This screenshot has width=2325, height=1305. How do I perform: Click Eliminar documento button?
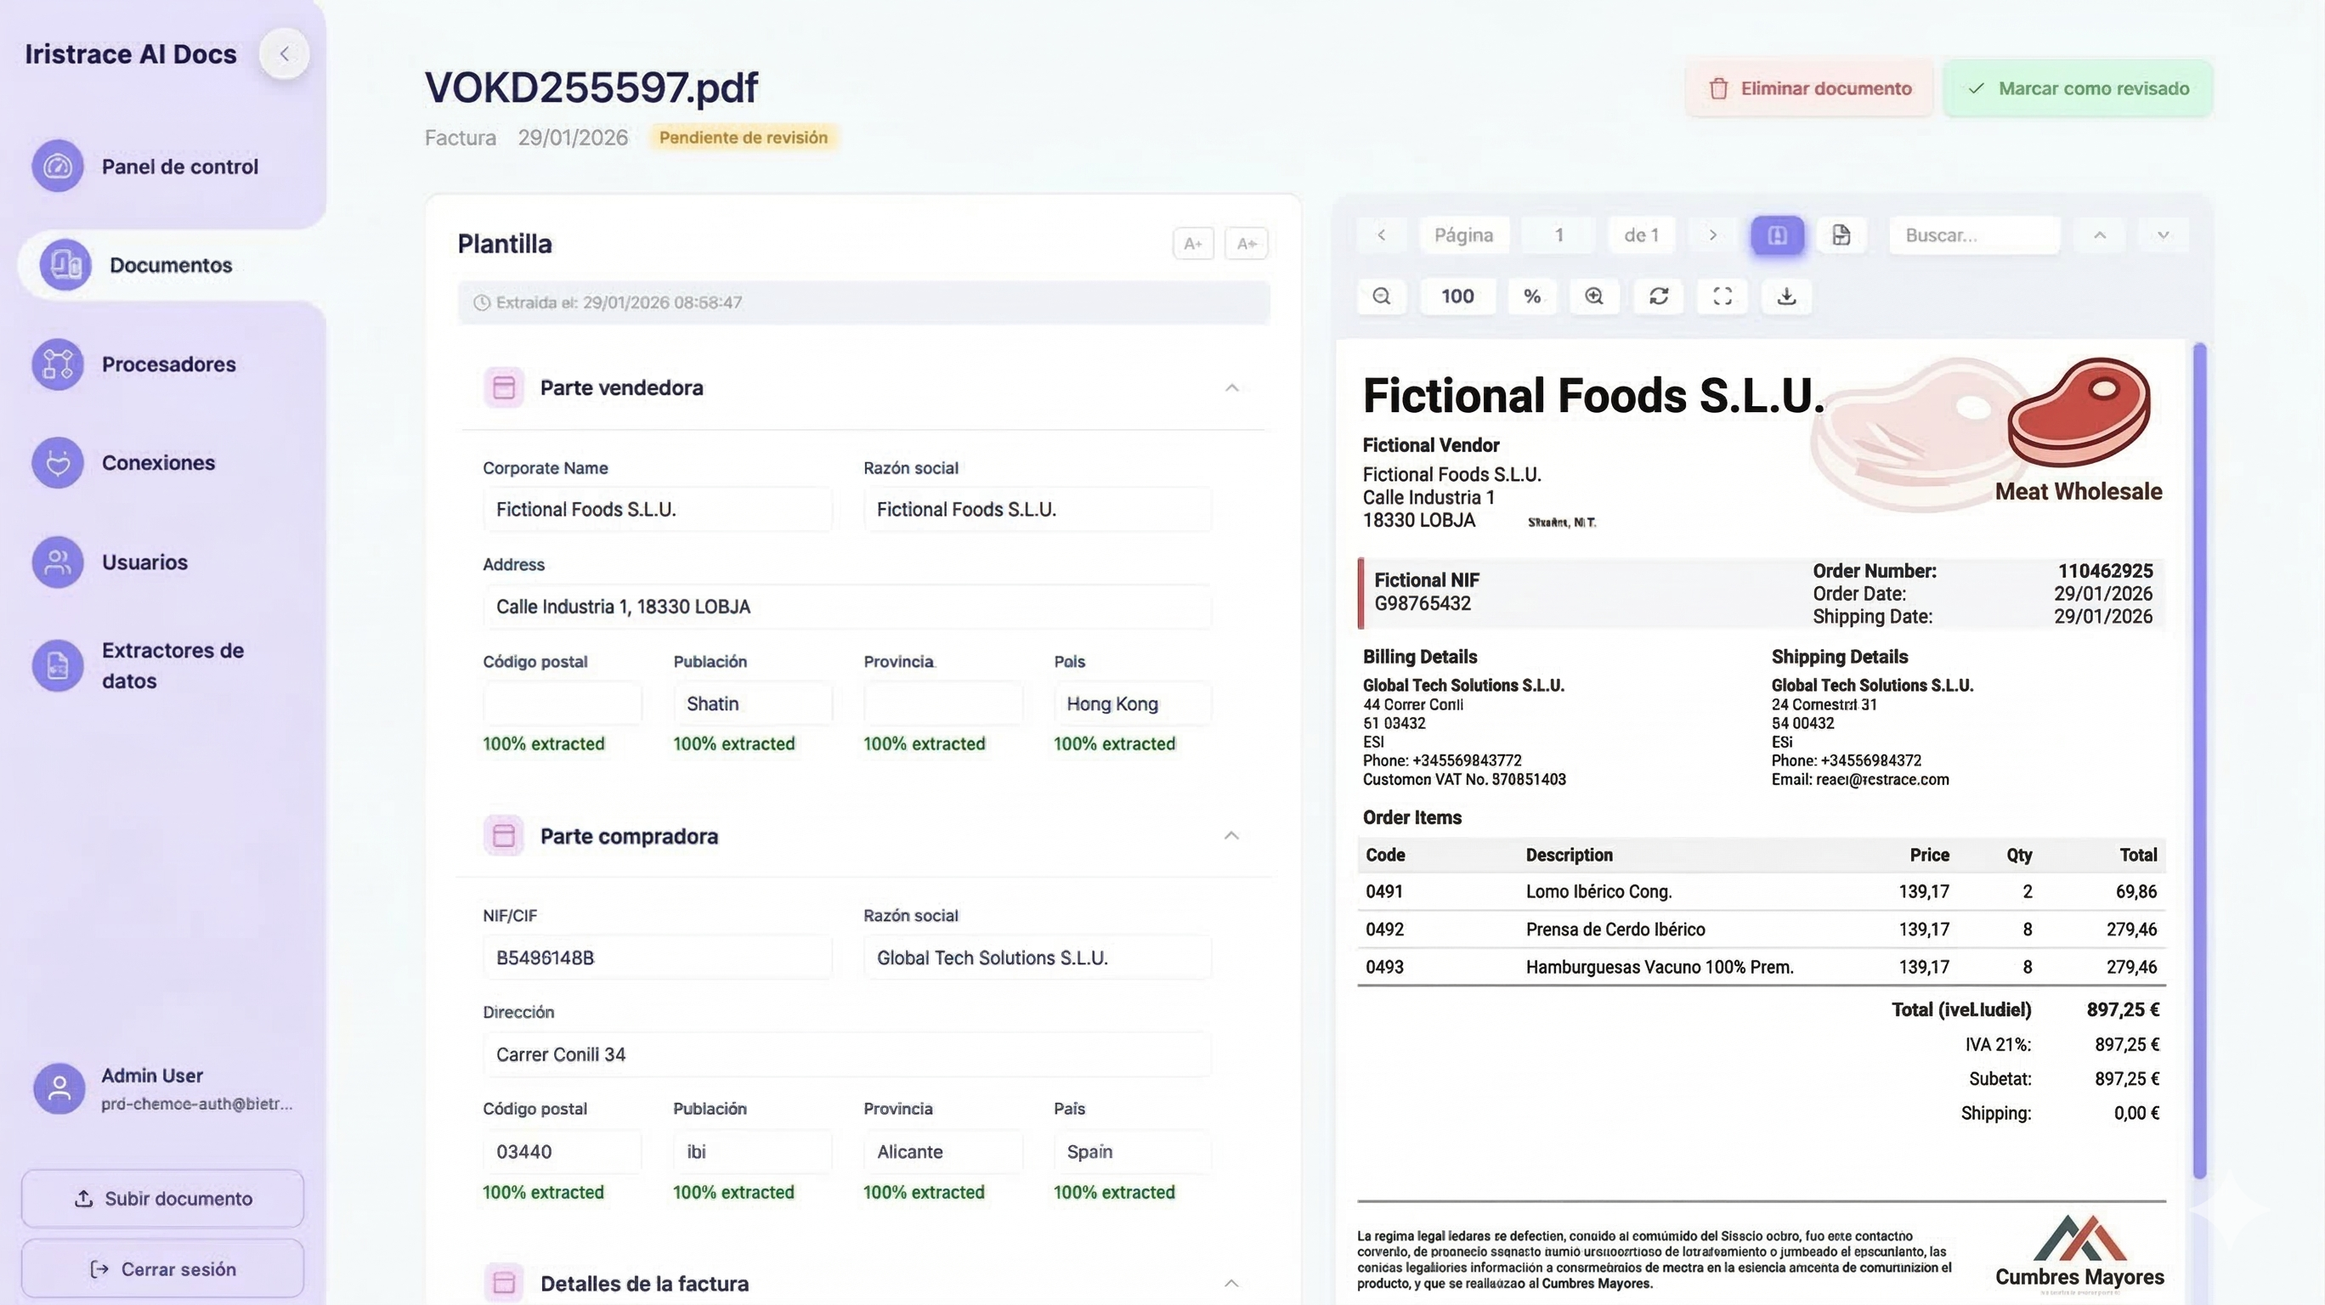(1808, 88)
